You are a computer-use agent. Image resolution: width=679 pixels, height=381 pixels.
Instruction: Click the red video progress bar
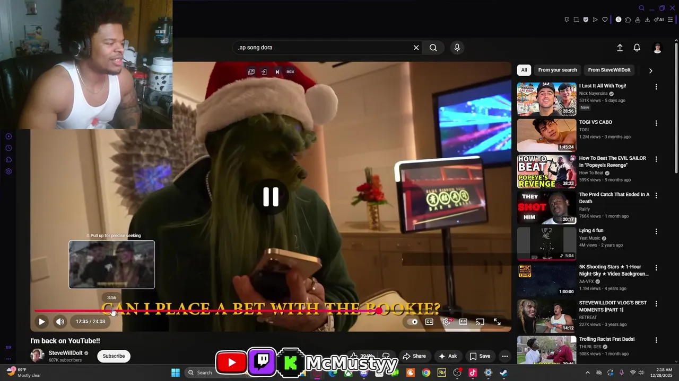point(207,311)
